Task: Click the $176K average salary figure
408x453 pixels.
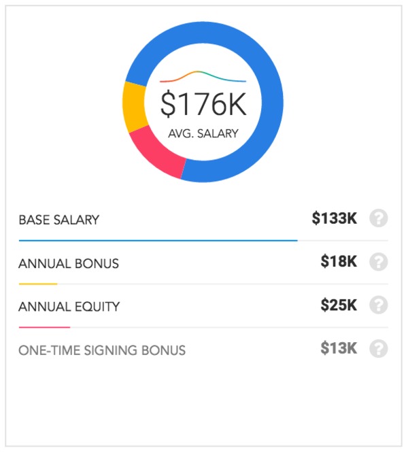Action: tap(203, 104)
